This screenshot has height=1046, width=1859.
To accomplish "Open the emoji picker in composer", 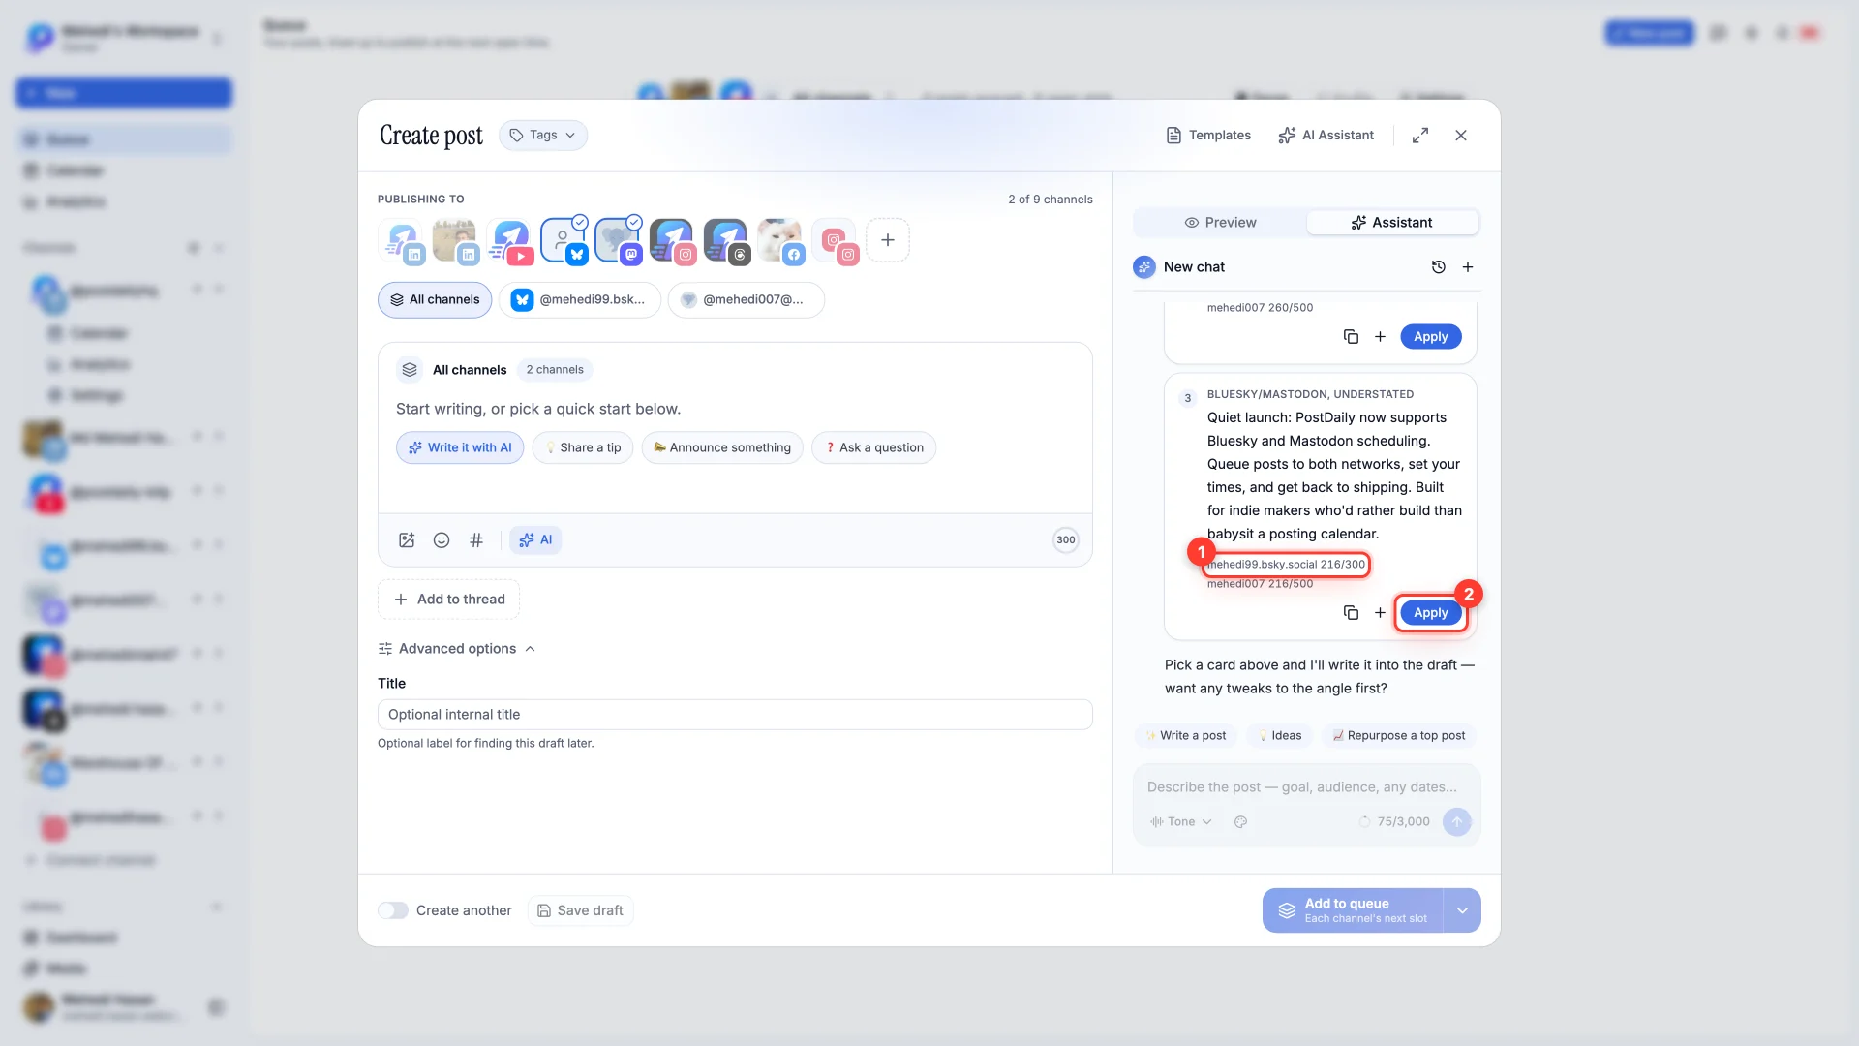I will pos(442,540).
